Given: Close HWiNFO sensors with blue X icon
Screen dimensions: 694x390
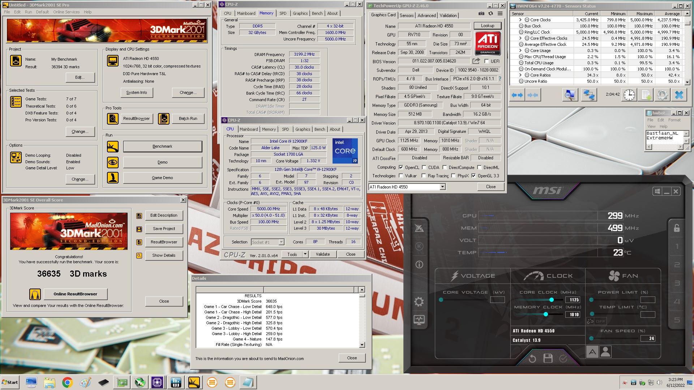Looking at the screenshot, I should pos(679,95).
